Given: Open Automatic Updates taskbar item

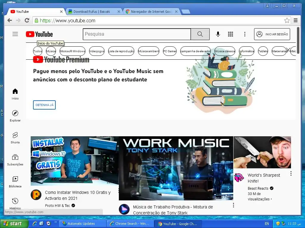Looking at the screenshot, I should coord(83,224).
